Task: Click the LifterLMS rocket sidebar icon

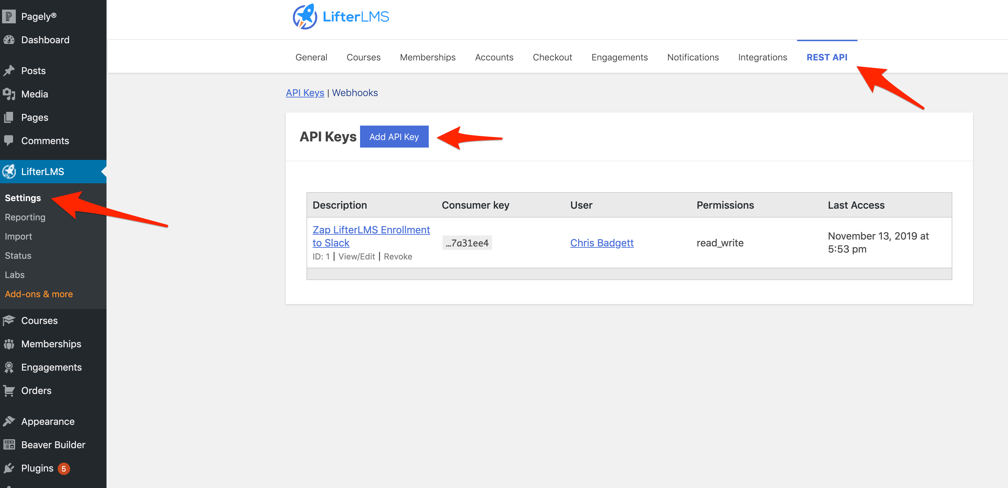Action: point(9,171)
